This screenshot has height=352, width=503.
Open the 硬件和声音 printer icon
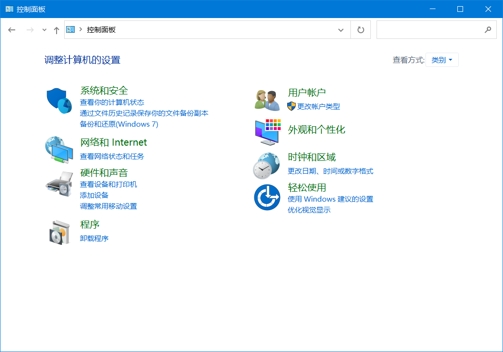pos(59,184)
